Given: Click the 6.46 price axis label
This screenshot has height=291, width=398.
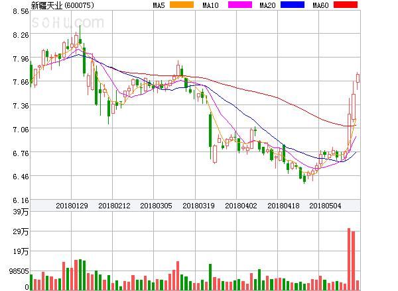Looking at the screenshot, I should pos(21,177).
